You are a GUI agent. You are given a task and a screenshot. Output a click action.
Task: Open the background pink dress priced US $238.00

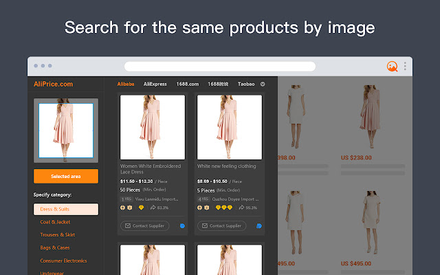pyautogui.click(x=372, y=116)
